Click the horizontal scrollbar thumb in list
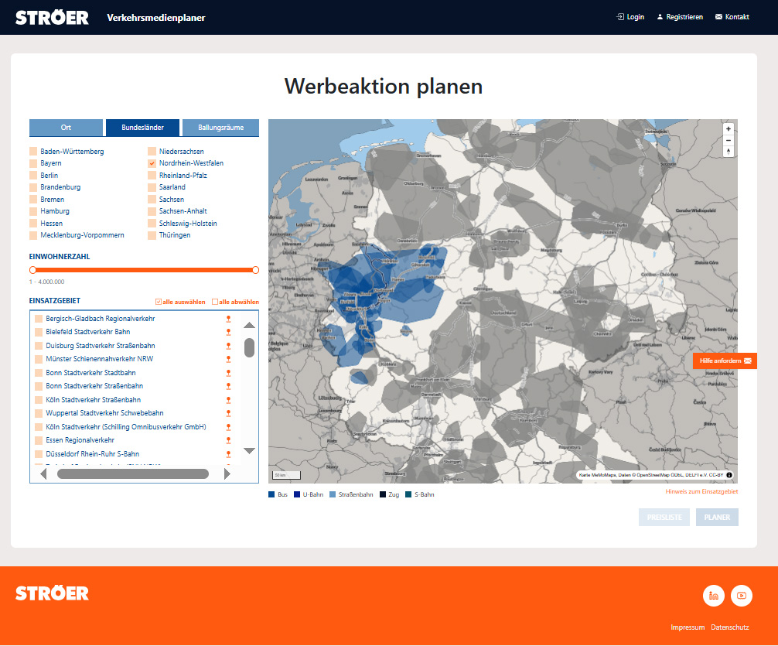This screenshot has height=646, width=778. tap(133, 473)
